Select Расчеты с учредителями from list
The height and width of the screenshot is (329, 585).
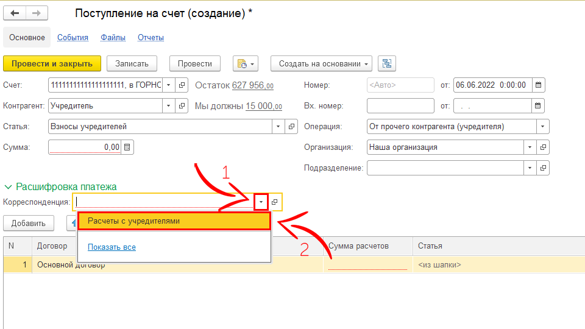coord(174,221)
